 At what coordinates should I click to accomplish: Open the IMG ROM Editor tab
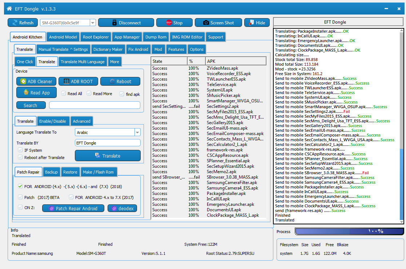[x=187, y=37]
